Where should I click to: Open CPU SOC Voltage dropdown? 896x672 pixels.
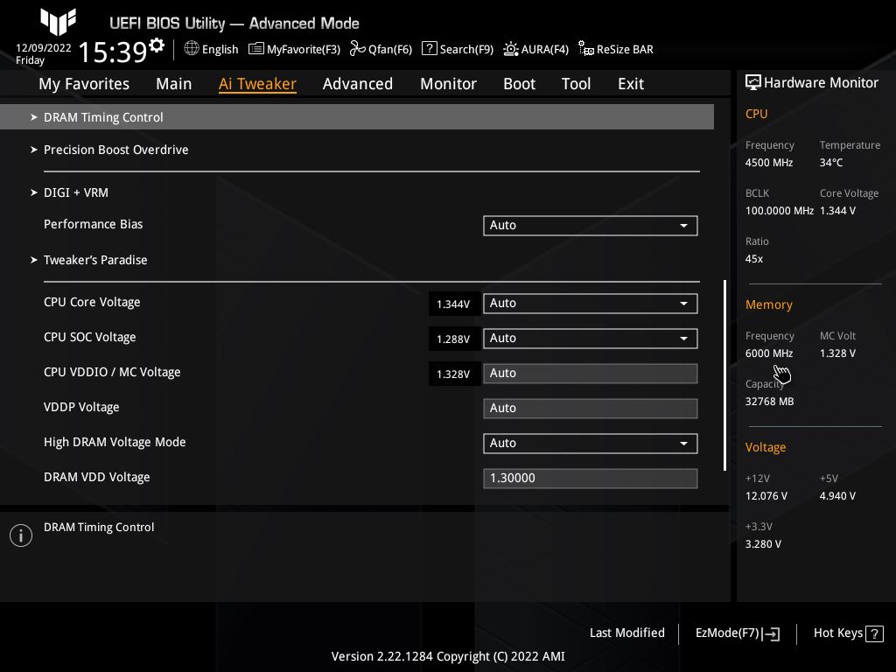tap(591, 339)
